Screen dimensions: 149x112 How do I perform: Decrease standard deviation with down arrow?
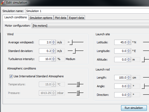point(54,52)
